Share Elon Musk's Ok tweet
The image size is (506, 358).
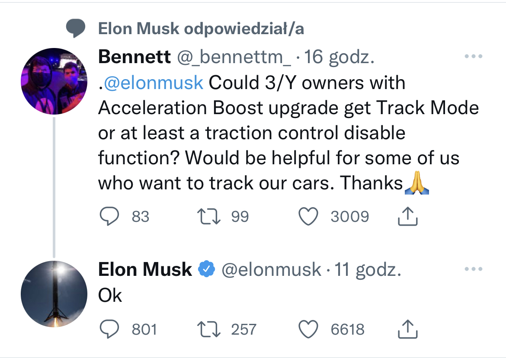click(x=407, y=329)
